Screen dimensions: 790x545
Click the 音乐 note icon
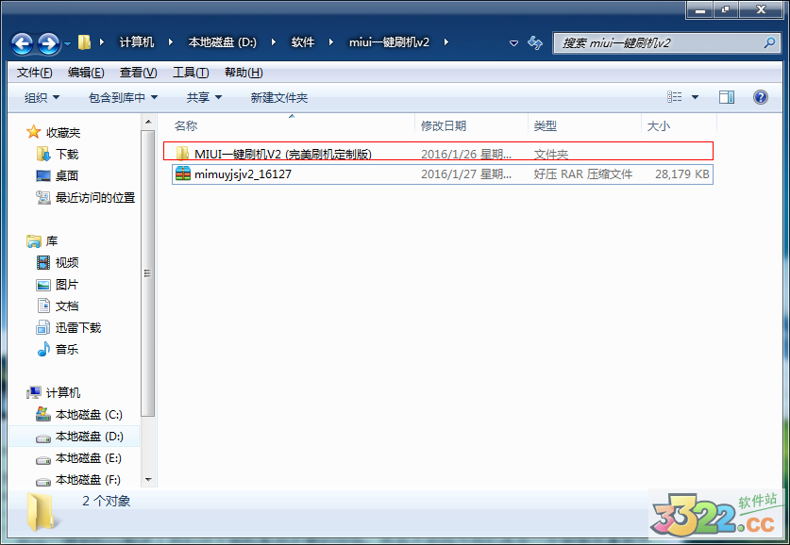[43, 349]
